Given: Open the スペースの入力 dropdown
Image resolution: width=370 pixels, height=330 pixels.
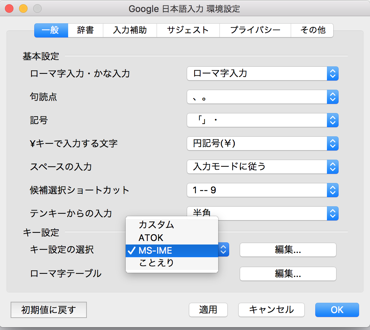Looking at the screenshot, I should pyautogui.click(x=263, y=167).
